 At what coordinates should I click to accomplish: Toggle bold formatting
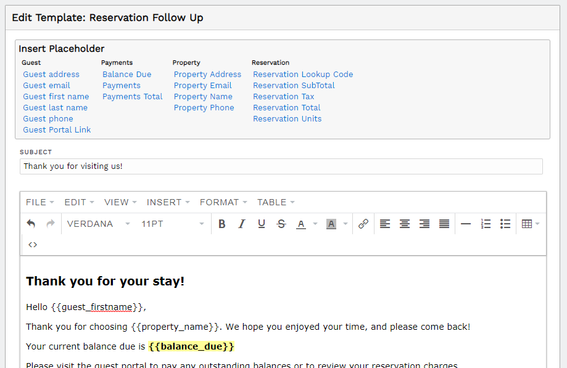click(222, 224)
